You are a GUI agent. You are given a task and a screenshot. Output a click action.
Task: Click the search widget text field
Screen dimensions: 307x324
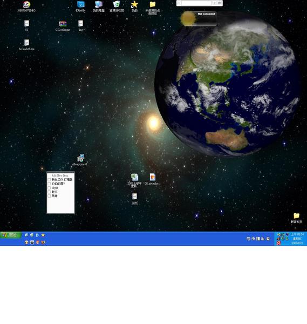pos(196,3)
